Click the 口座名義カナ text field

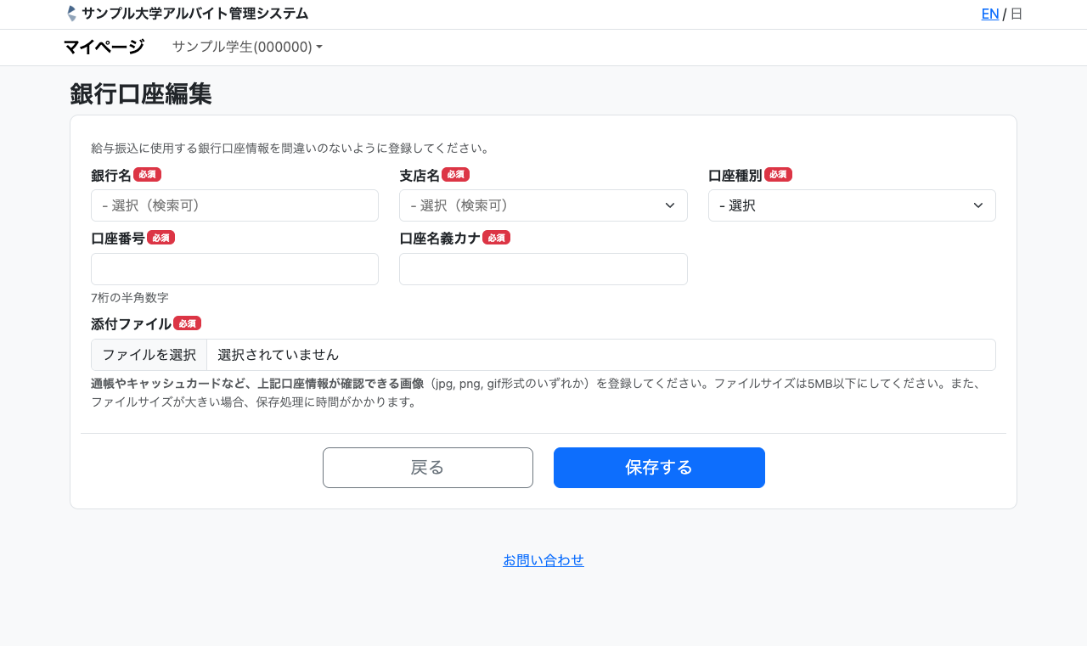coord(543,269)
